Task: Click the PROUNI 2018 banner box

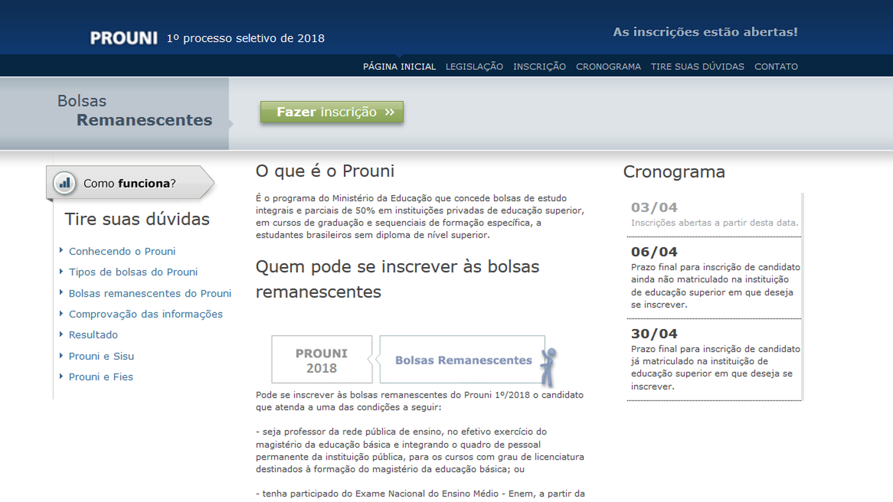Action: point(321,360)
